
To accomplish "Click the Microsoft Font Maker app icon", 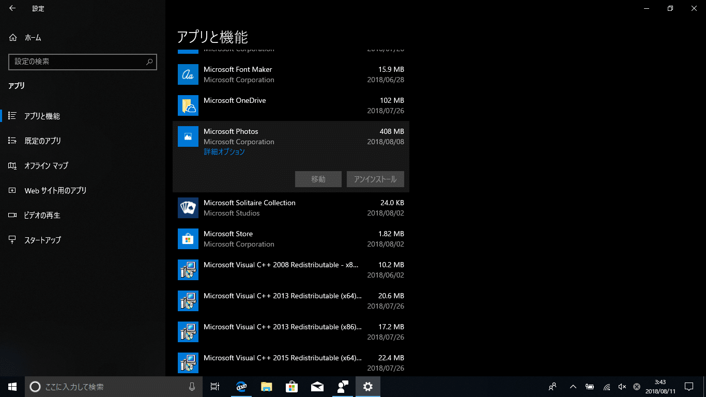I will point(188,74).
